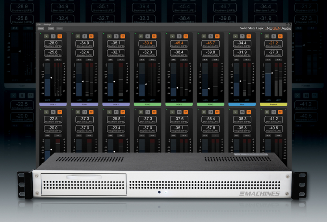Click the -28.9 short-term LUFS readout
The height and width of the screenshot is (222, 327).
click(53, 44)
